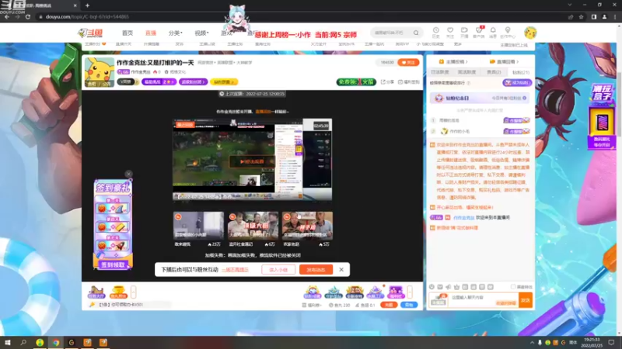The image size is (622, 349).
Task: Open the 直播回看 link in the chat panel
Action: [505, 62]
